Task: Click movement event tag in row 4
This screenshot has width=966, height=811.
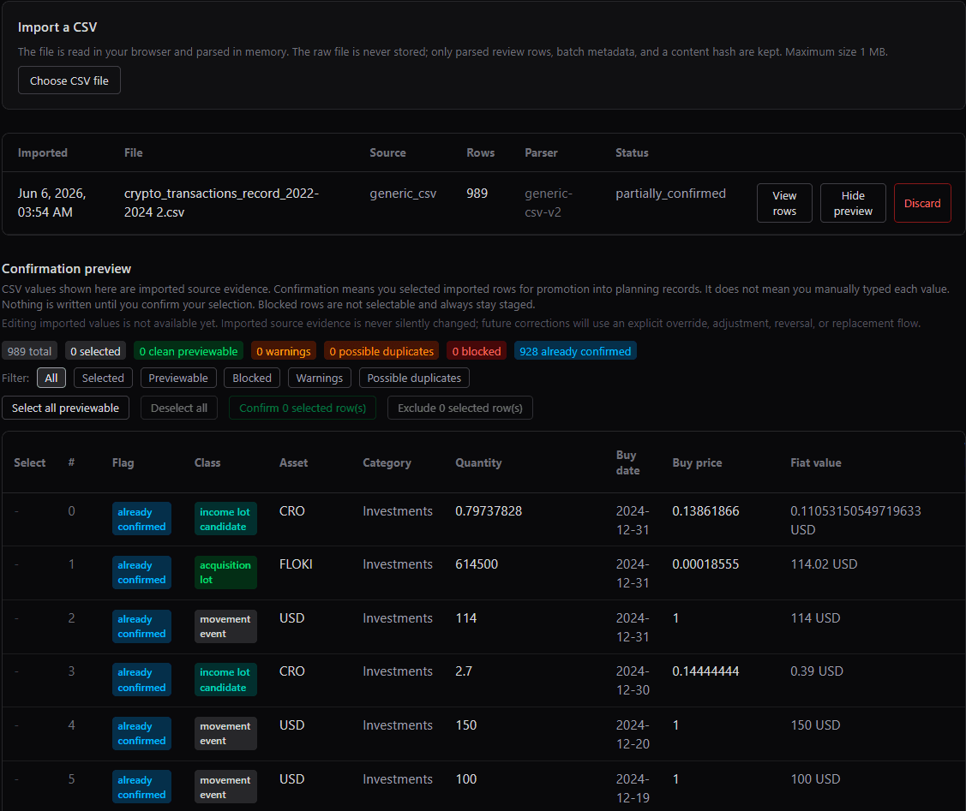Action: click(225, 733)
